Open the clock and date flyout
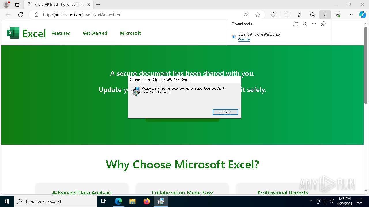Screen dimensions: 369x207 point(344,201)
